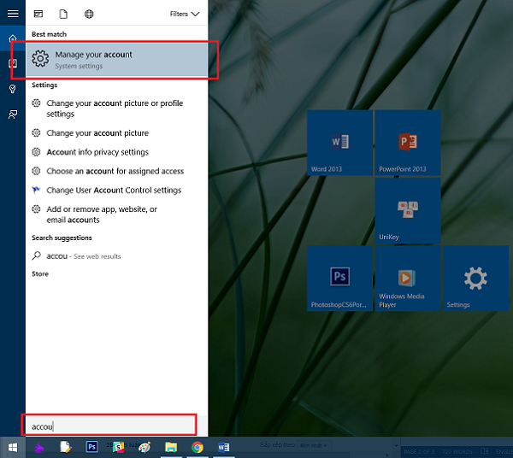The width and height of the screenshot is (513, 458).
Task: Open the Cortana hamburger menu
Action: [x=13, y=14]
